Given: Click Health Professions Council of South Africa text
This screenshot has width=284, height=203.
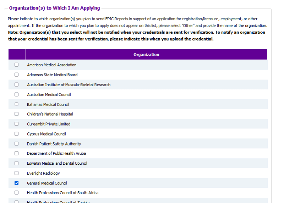Looking at the screenshot, I should [63, 193].
